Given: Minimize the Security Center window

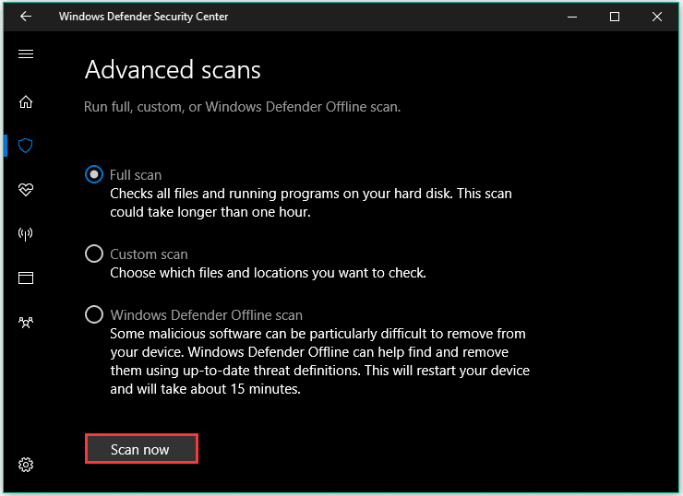Looking at the screenshot, I should pyautogui.click(x=572, y=17).
